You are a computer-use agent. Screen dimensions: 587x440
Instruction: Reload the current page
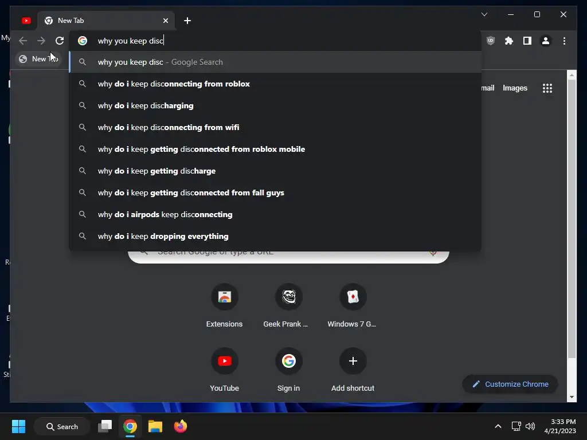coord(60,41)
